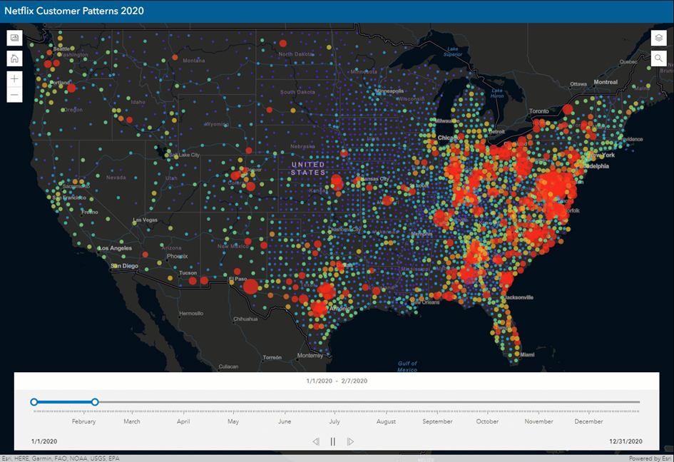Select the start handle of time slider
Viewport: 674px width, 462px height.
tap(34, 402)
